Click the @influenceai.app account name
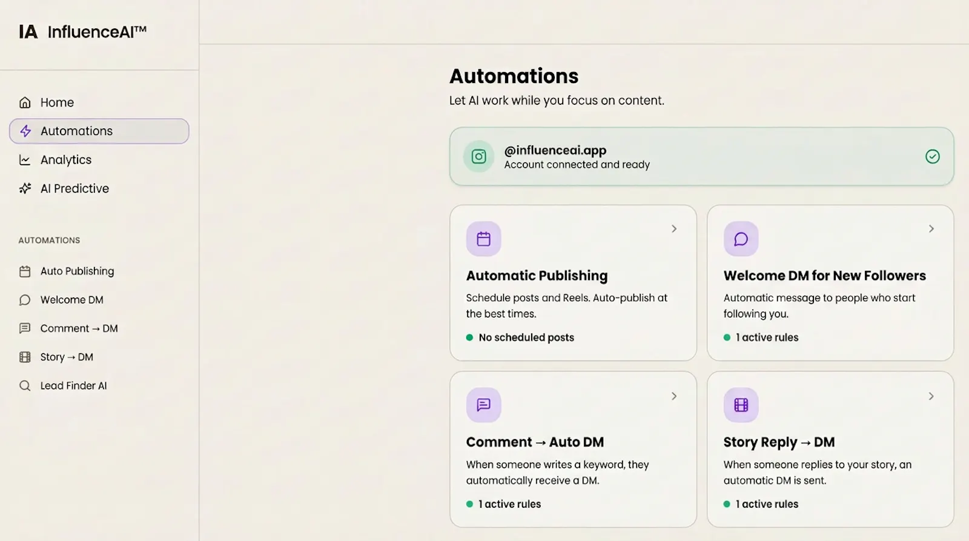The image size is (969, 541). pyautogui.click(x=555, y=150)
